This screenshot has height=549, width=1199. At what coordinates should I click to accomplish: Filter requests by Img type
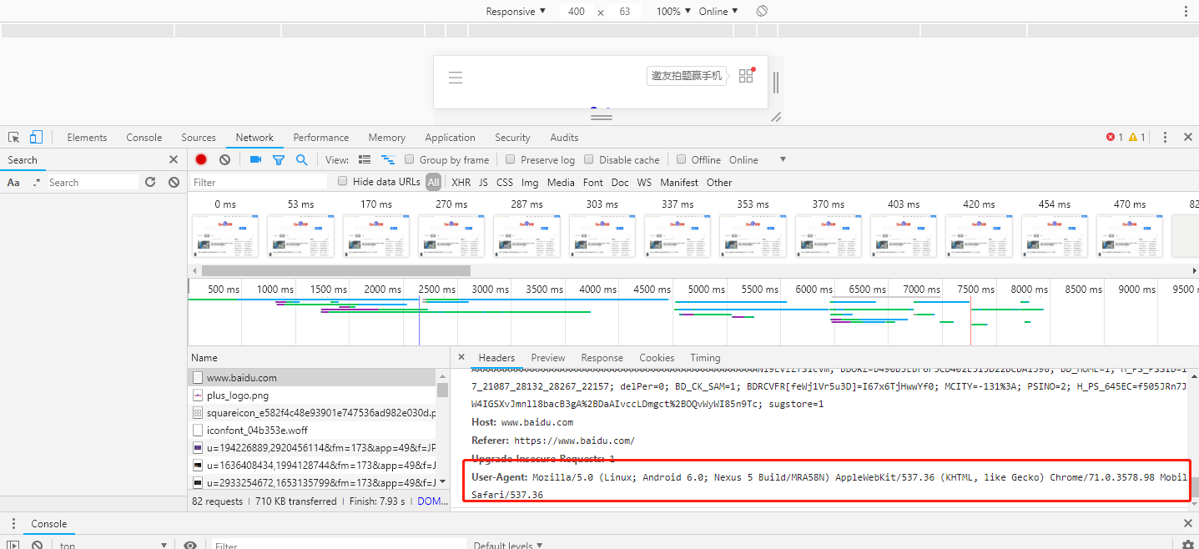pyautogui.click(x=530, y=182)
